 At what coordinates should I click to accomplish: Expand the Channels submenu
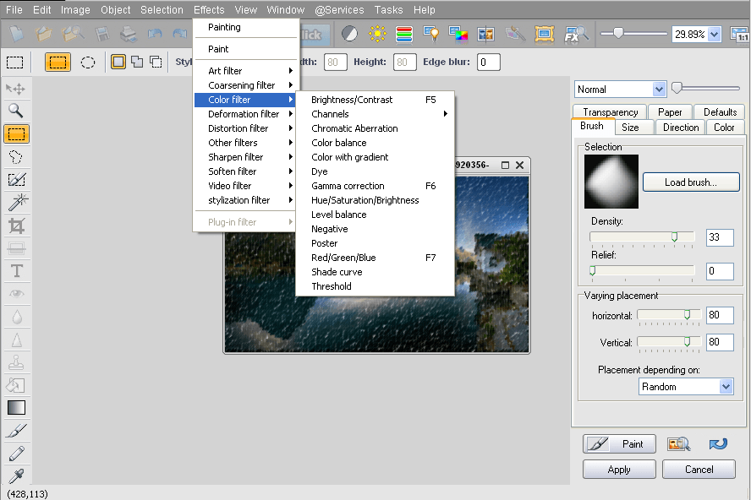point(330,113)
